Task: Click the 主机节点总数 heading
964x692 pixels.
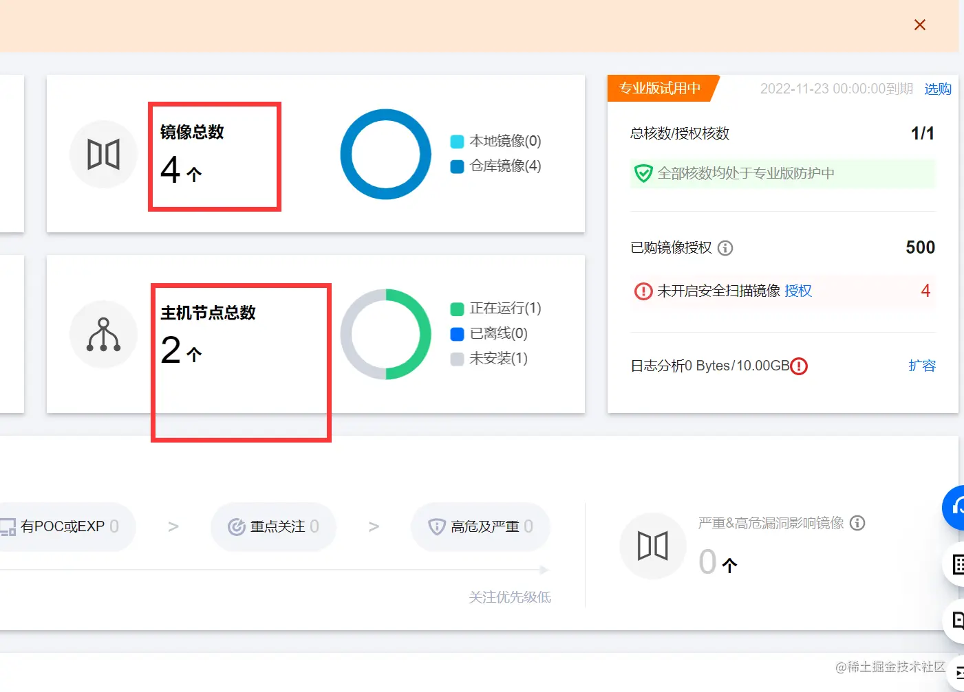Action: [x=208, y=313]
